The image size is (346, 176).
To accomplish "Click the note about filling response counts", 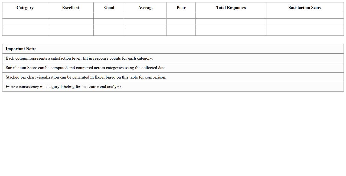I will (x=79, y=58).
